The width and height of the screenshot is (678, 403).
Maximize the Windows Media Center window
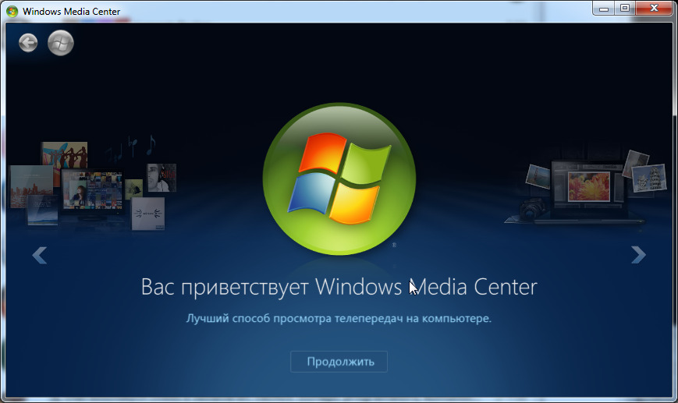(x=625, y=9)
